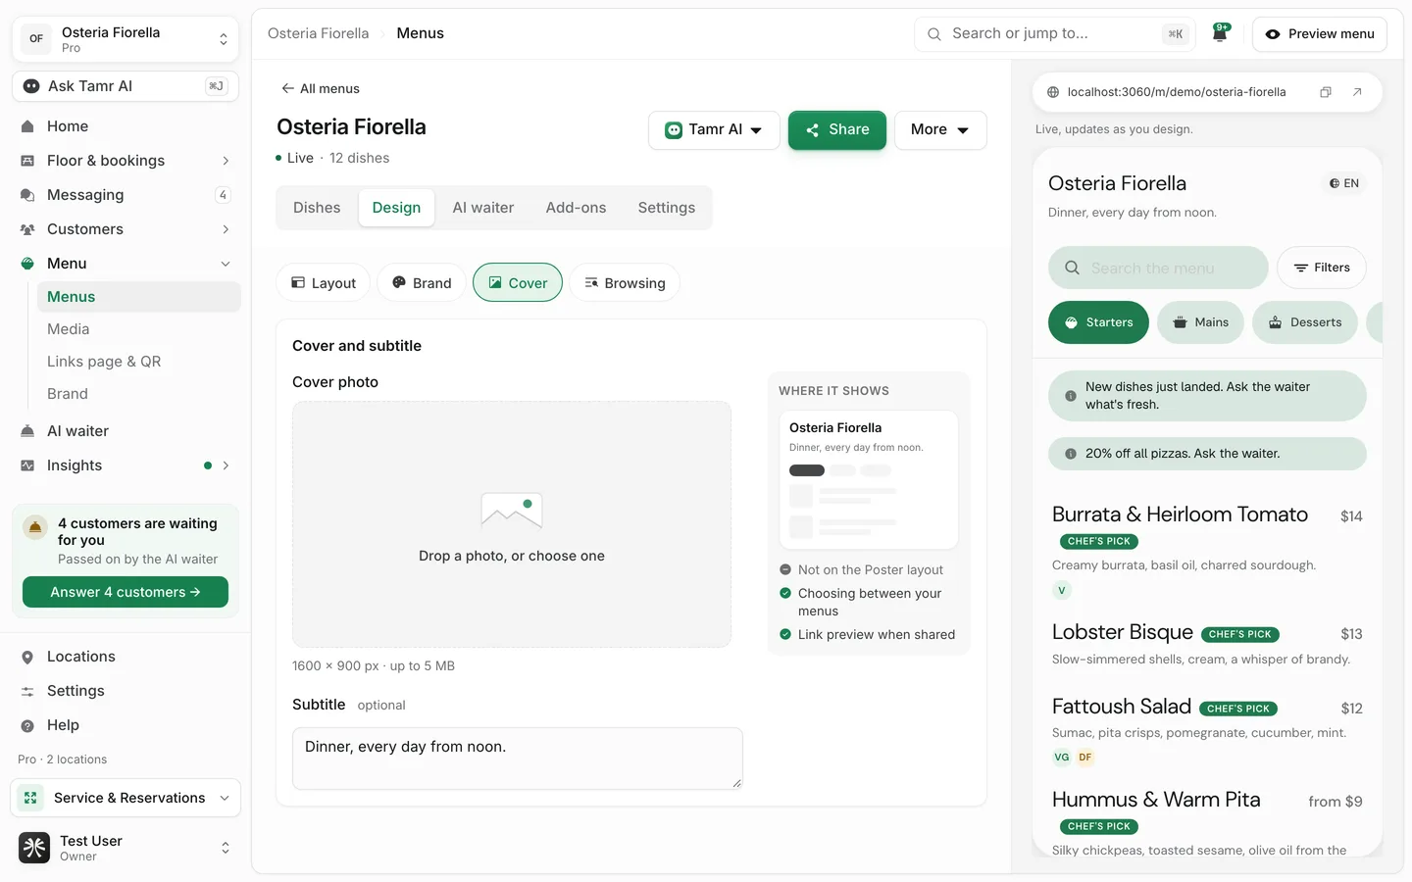The height and width of the screenshot is (882, 1412).
Task: Open Filters in menu preview
Action: [1322, 268]
